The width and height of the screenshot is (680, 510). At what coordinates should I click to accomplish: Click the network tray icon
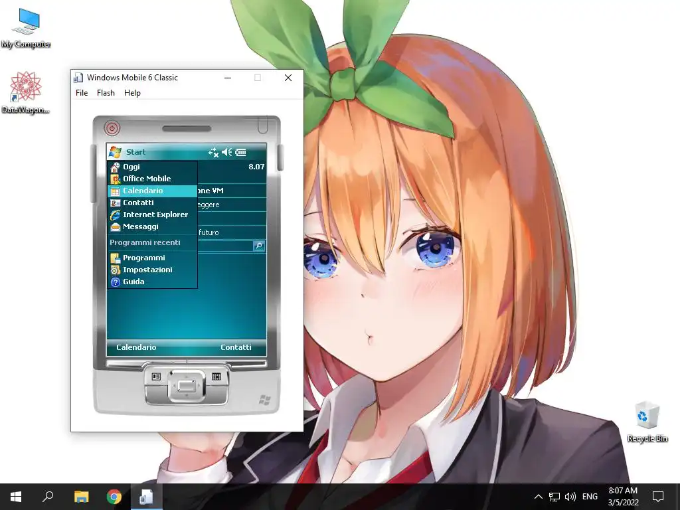point(554,497)
